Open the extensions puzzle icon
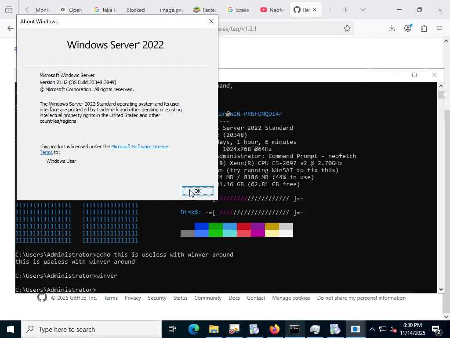Image resolution: width=450 pixels, height=338 pixels. point(424,28)
